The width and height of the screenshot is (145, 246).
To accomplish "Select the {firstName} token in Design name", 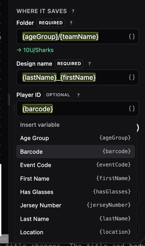I will 78,77.
